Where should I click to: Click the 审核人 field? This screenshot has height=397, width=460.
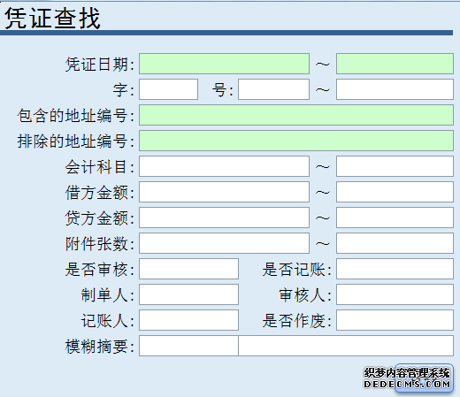(395, 294)
